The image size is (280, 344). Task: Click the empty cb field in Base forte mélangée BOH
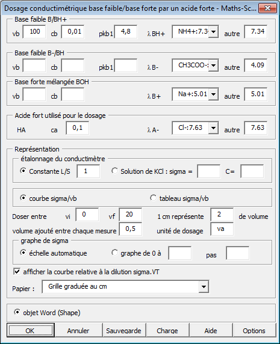tap(73, 94)
